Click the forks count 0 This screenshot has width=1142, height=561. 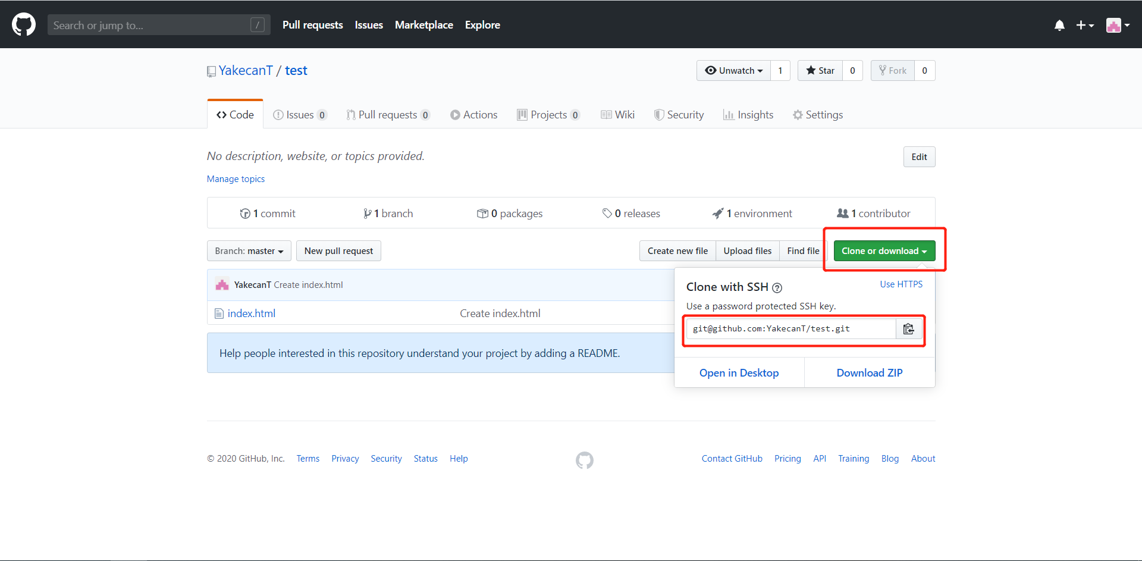click(924, 71)
